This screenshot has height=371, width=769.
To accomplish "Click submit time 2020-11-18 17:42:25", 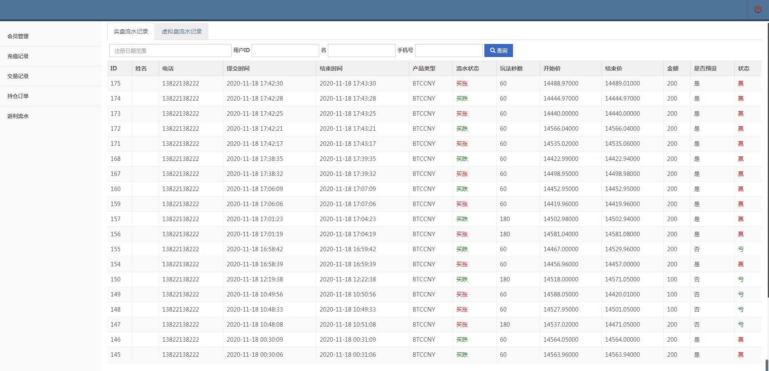I will point(255,114).
